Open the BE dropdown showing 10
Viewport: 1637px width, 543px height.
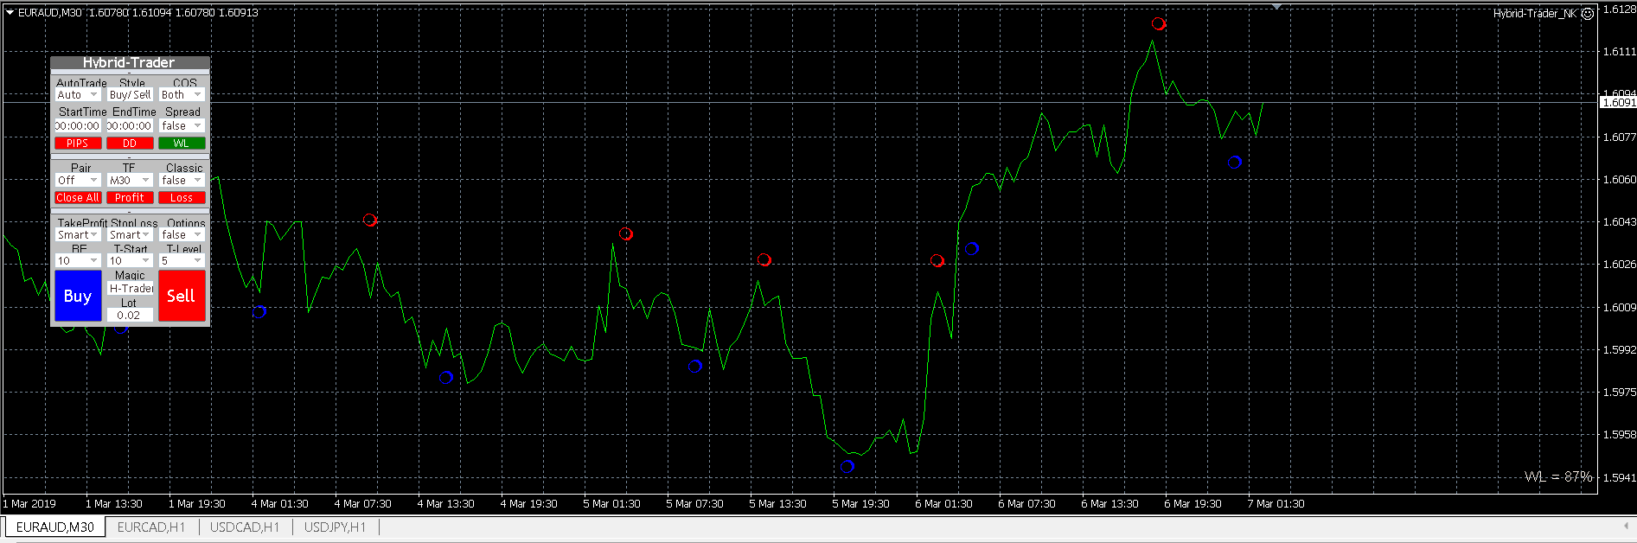click(78, 261)
